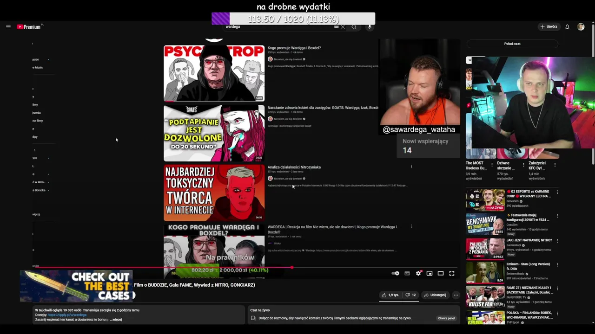Open 'Kogo promuje Wardęga i Boxdel?' video title
This screenshot has height=334, width=595.
pyautogui.click(x=294, y=48)
